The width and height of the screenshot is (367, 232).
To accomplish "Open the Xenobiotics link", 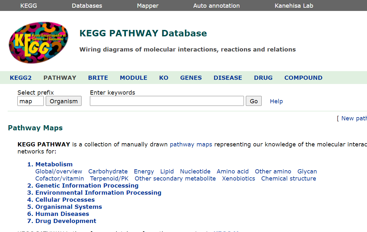I will tap(238, 179).
